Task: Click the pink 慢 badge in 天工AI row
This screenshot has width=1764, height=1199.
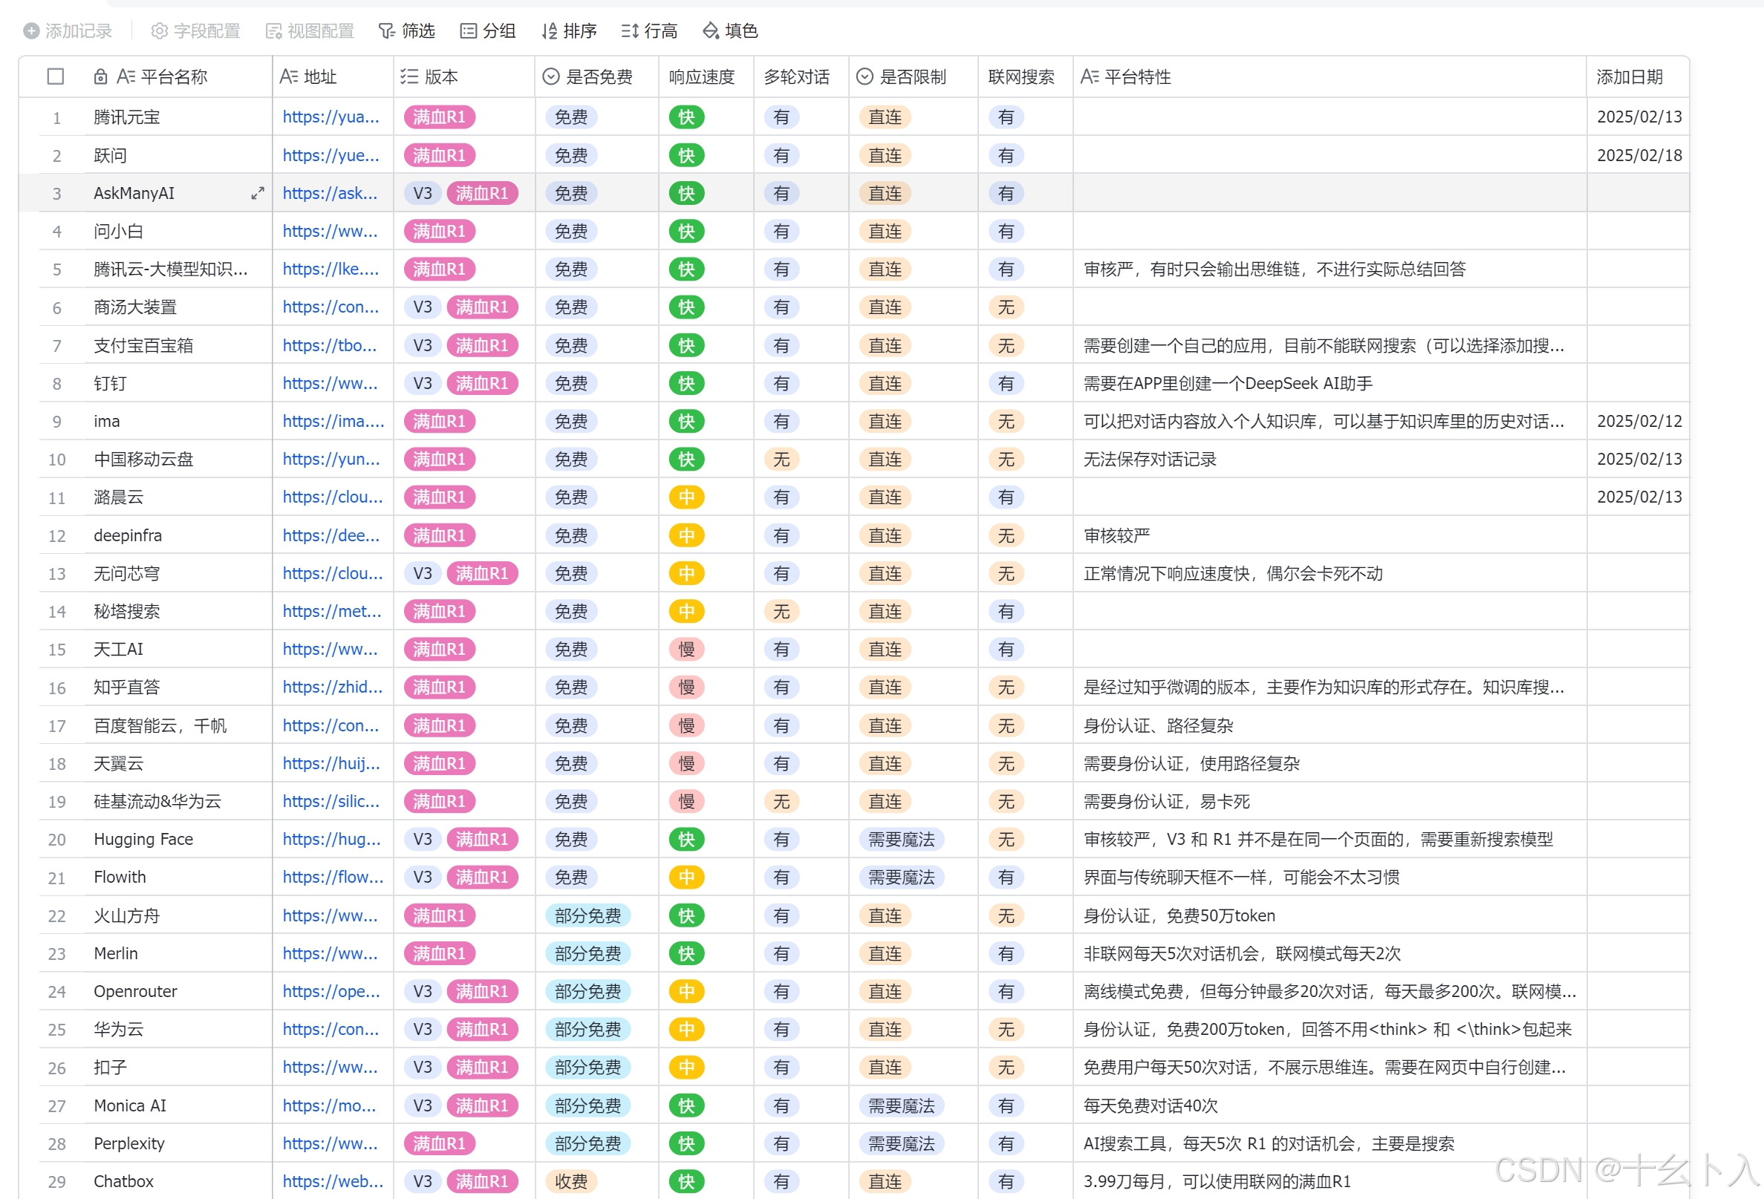Action: point(686,650)
